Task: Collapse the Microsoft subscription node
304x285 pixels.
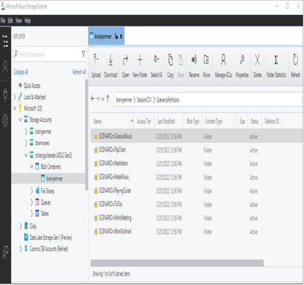Action: pyautogui.click(x=15, y=108)
